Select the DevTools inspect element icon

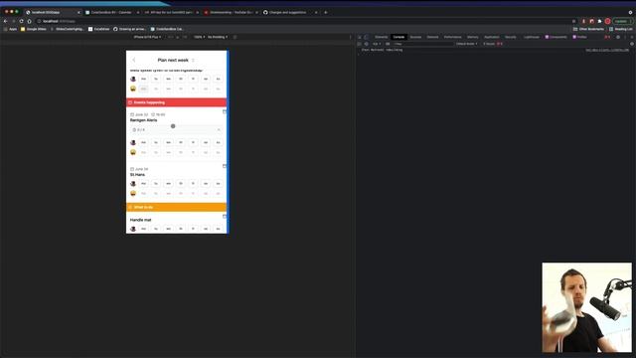tap(360, 37)
